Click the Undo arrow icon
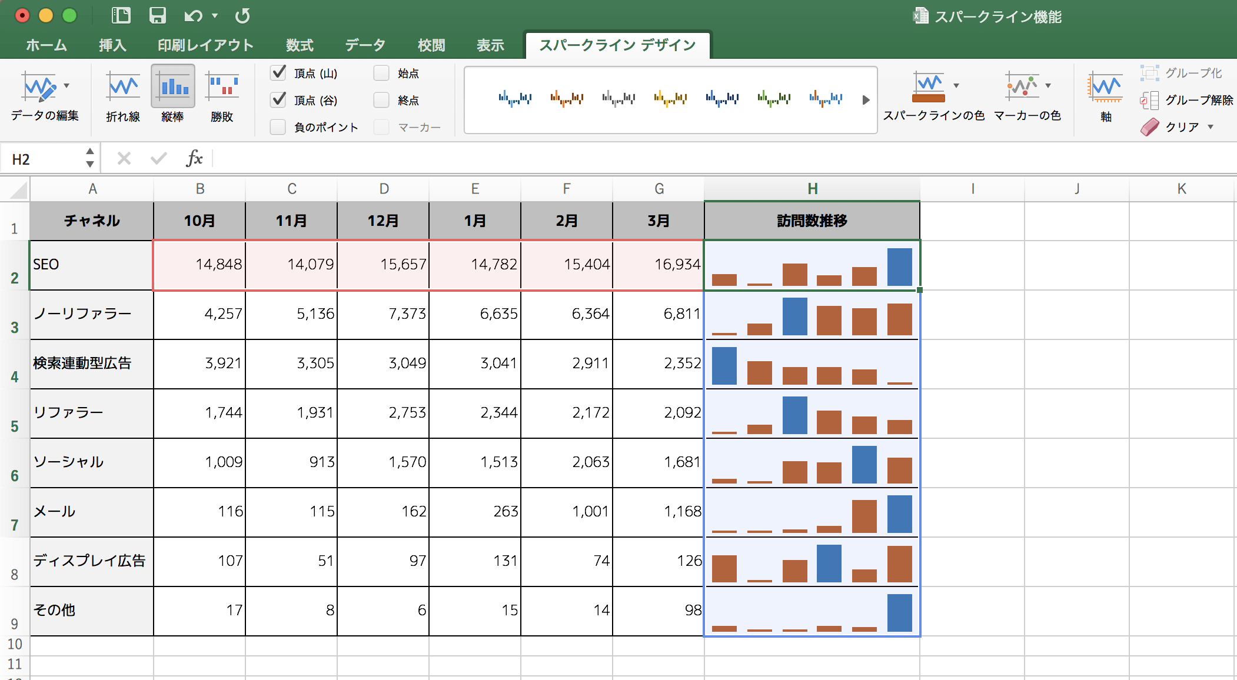1237x680 pixels. point(193,16)
